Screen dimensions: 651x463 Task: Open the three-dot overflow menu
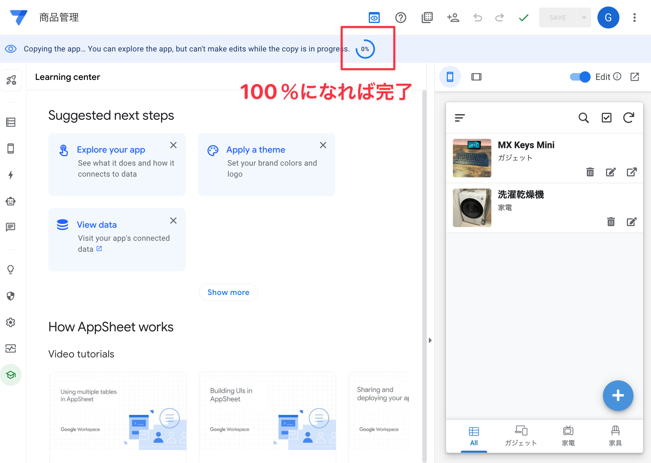pos(634,17)
